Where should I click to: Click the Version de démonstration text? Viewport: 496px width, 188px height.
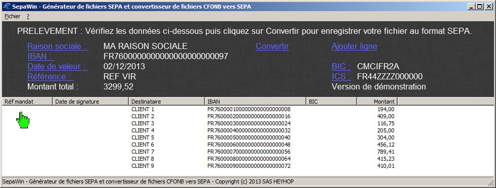379,87
